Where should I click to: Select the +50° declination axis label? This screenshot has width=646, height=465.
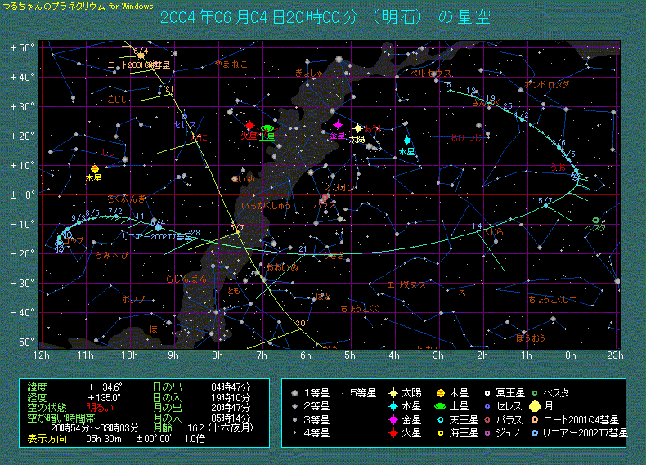[22, 47]
